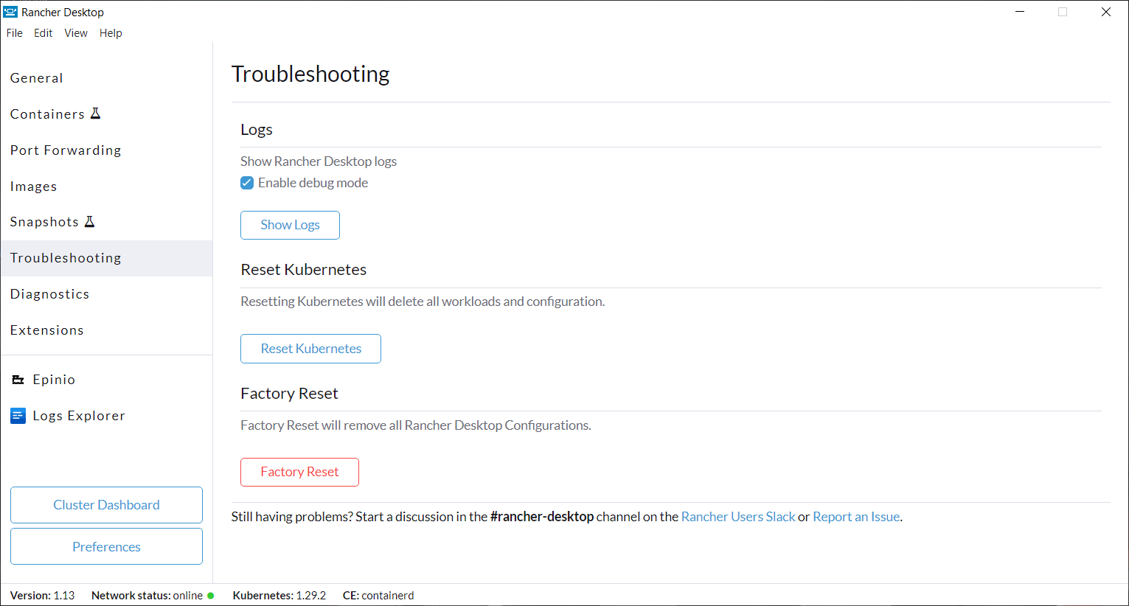Go to the General page
Image resolution: width=1129 pixels, height=606 pixels.
click(106, 78)
